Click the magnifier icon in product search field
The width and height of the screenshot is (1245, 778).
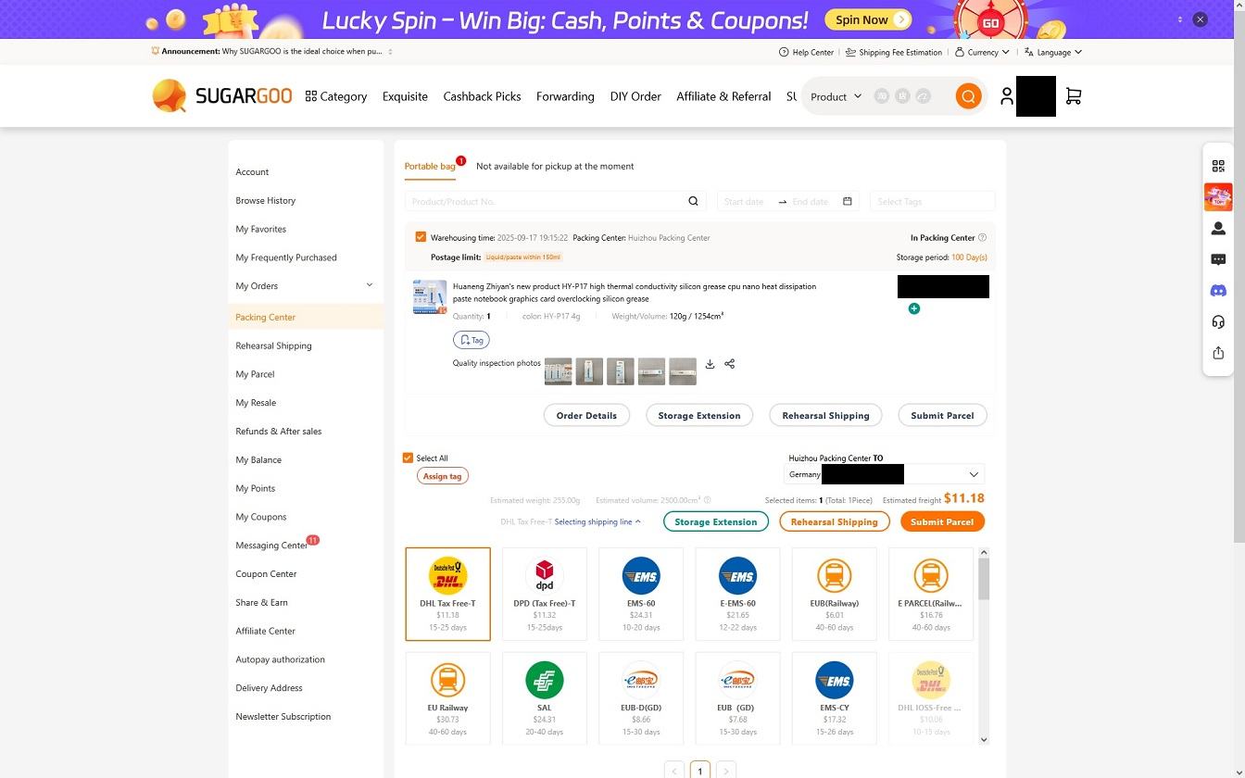693,201
